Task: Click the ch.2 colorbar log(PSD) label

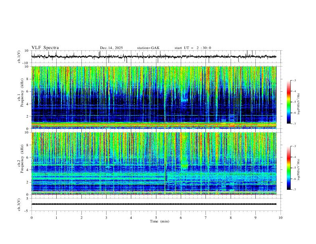Action: pos(299,169)
